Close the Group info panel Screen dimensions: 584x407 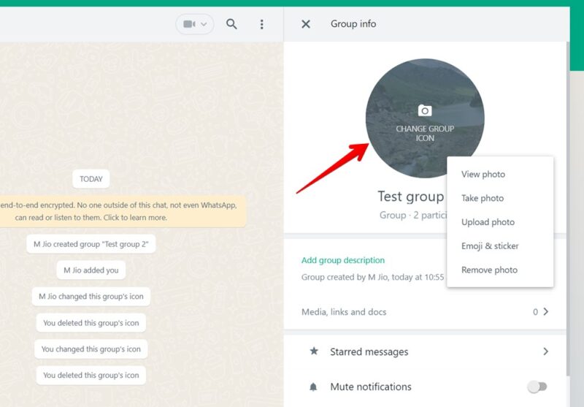(306, 24)
